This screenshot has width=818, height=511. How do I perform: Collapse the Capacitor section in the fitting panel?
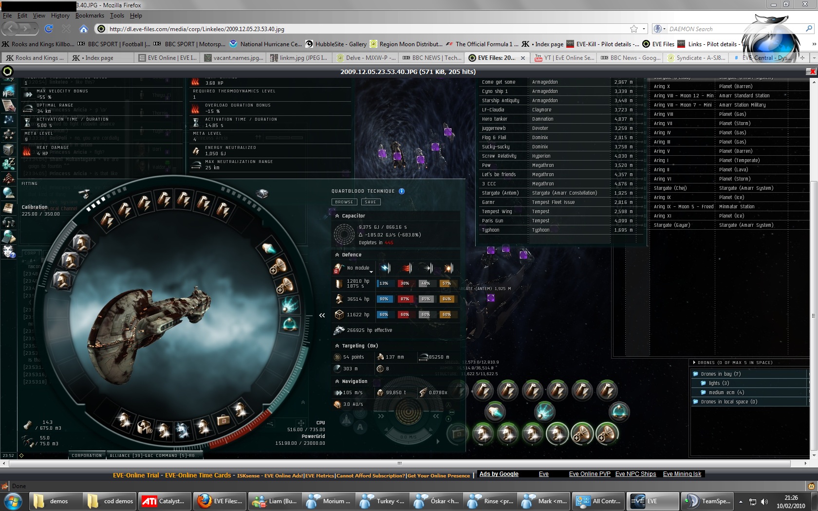point(337,216)
